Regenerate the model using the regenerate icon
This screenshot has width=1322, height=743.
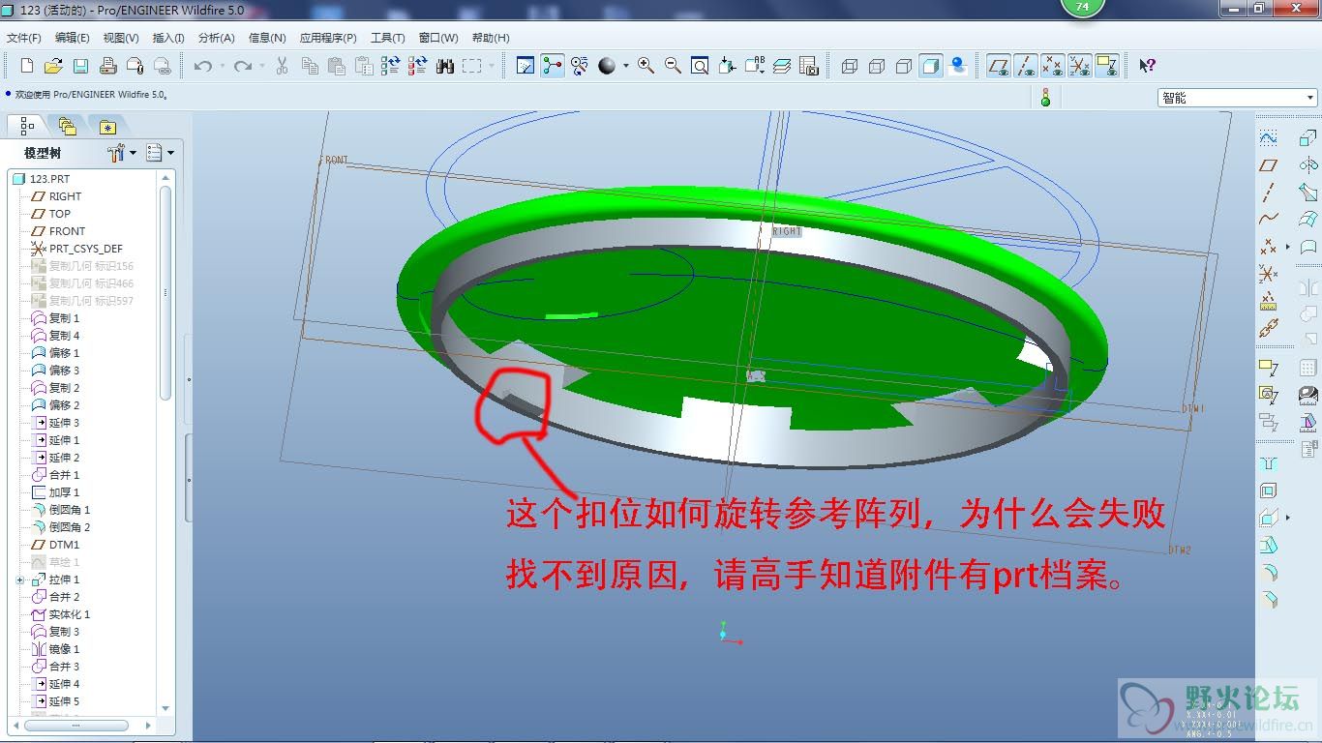(391, 66)
